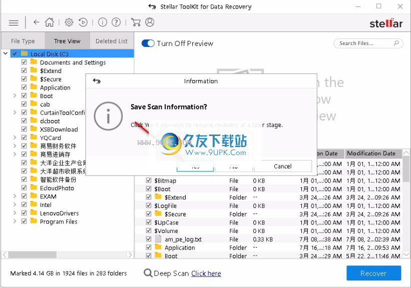Click the search magnifier icon
Image resolution: width=411 pixels, height=288 pixels.
pyautogui.click(x=396, y=43)
